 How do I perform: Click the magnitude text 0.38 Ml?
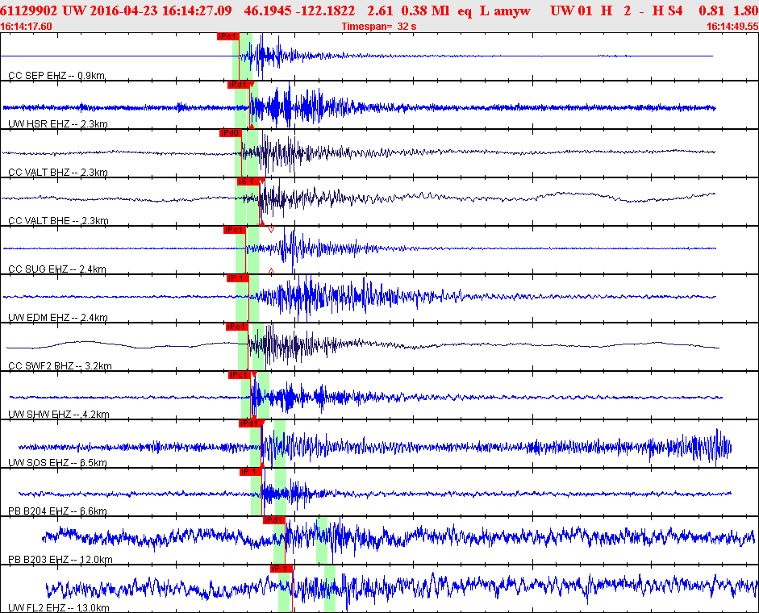[x=426, y=10]
